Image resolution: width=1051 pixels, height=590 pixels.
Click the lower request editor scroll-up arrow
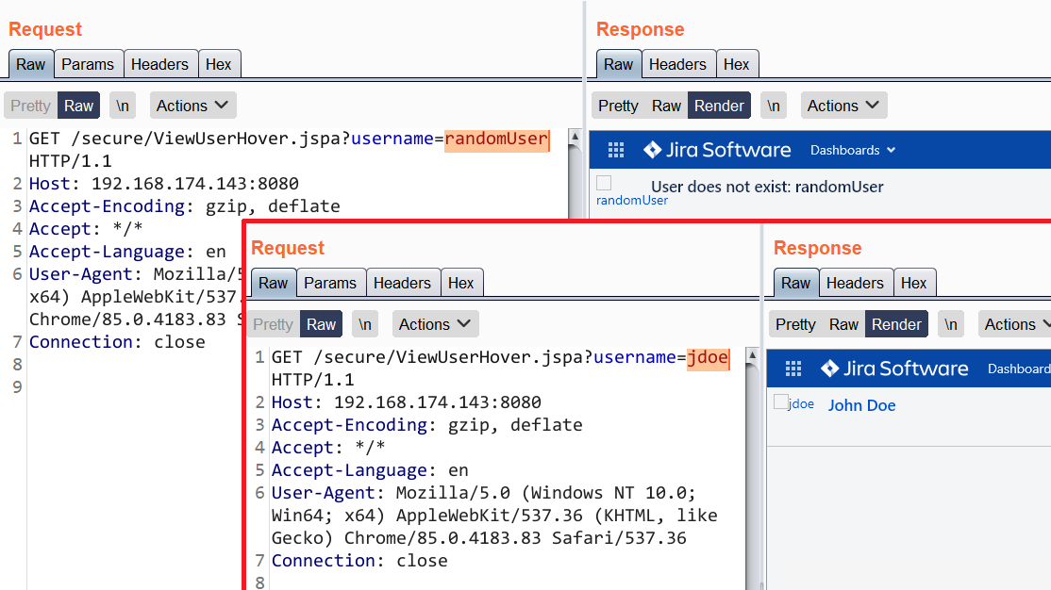(x=752, y=355)
